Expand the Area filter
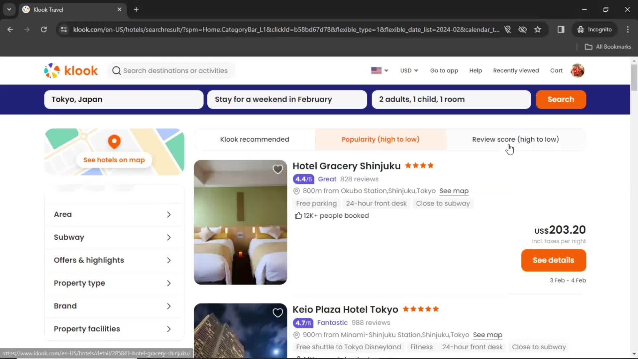The image size is (638, 359). point(114,214)
